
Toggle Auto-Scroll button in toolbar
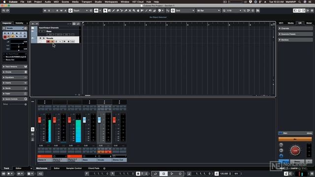(96, 10)
